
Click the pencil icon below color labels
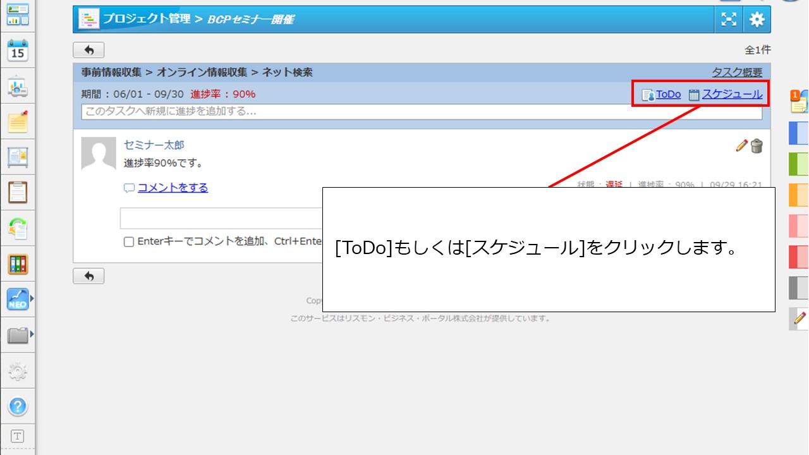coord(800,318)
